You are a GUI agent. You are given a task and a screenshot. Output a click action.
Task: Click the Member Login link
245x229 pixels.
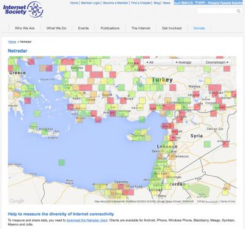point(90,3)
